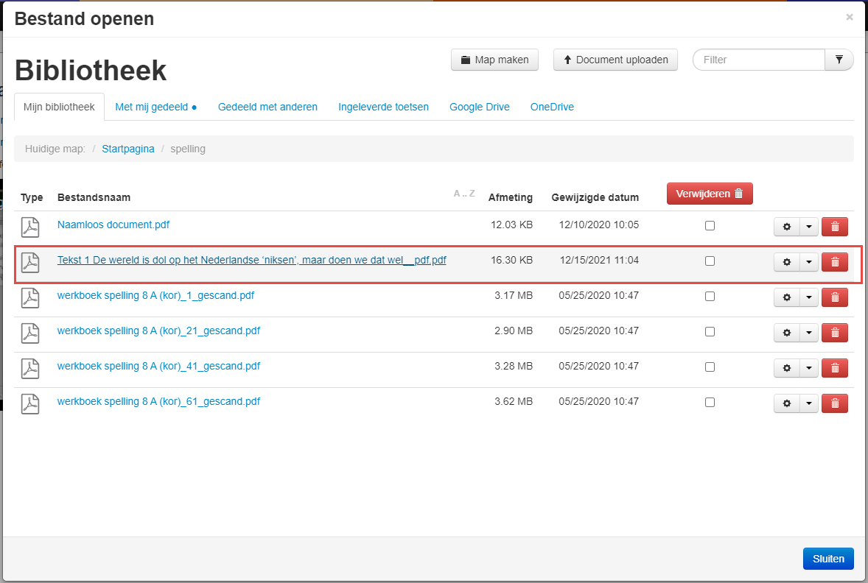
Task: Delete werkboek spelling 8 A (kor)_61_gescand.pdf via trash icon
Action: (x=835, y=404)
